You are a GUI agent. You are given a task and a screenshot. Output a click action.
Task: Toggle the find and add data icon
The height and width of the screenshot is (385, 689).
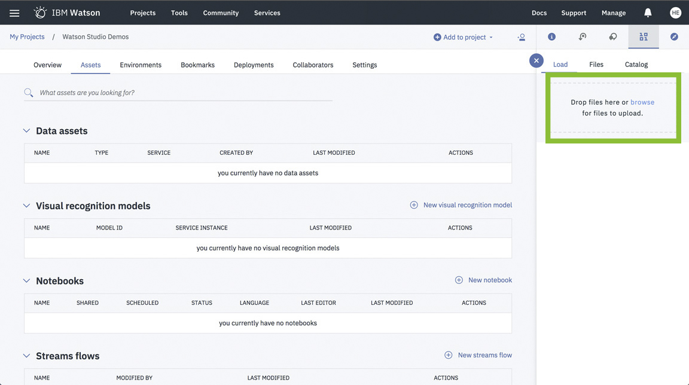[x=644, y=37]
